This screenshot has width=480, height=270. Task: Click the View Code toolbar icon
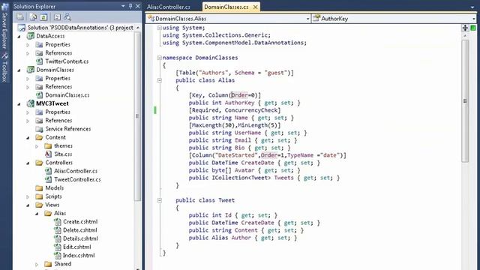tap(57, 17)
